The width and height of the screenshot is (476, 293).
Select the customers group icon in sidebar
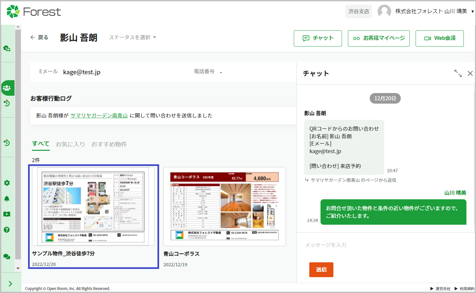pos(7,88)
